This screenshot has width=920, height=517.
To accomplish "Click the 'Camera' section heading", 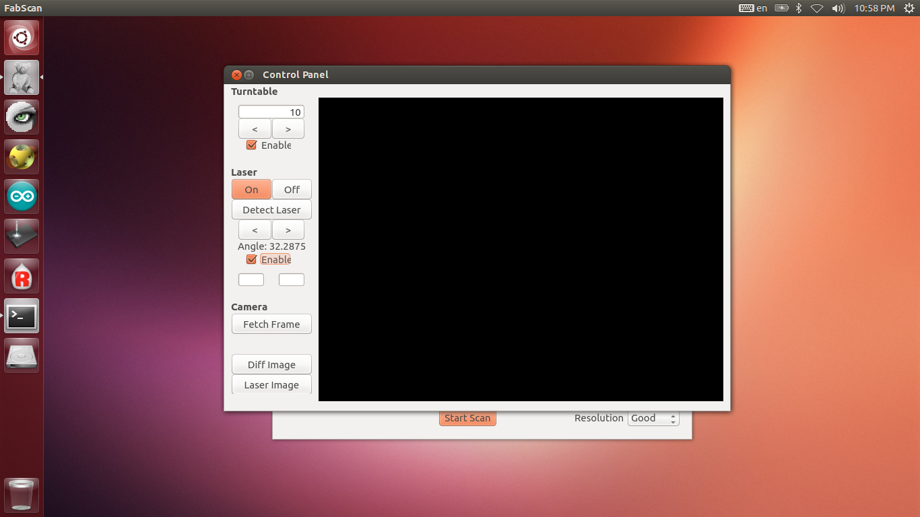I will 249,307.
